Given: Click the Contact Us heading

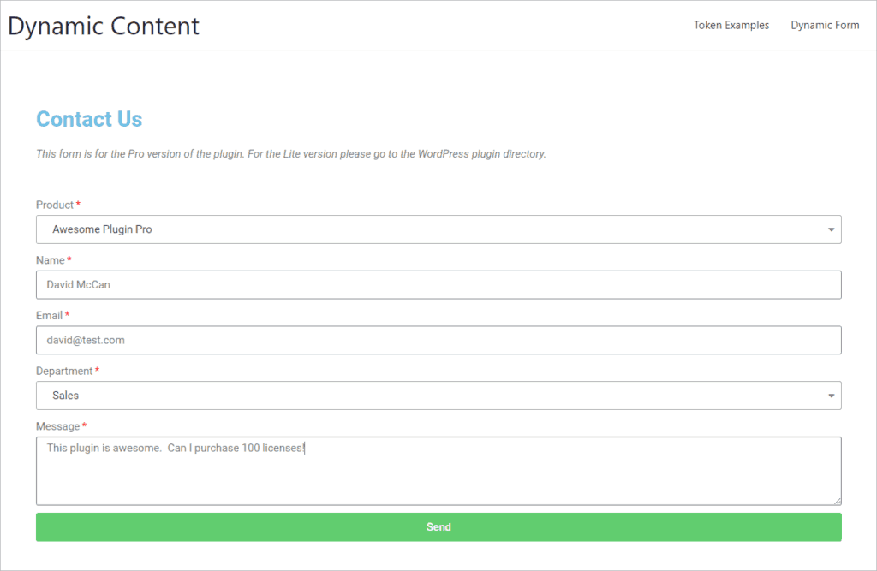Looking at the screenshot, I should click(89, 119).
